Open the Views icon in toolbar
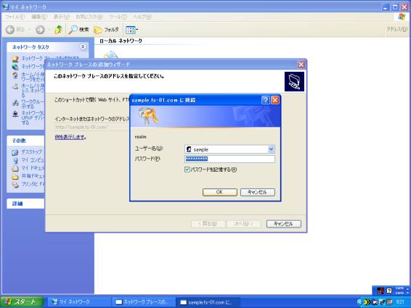 [130, 30]
